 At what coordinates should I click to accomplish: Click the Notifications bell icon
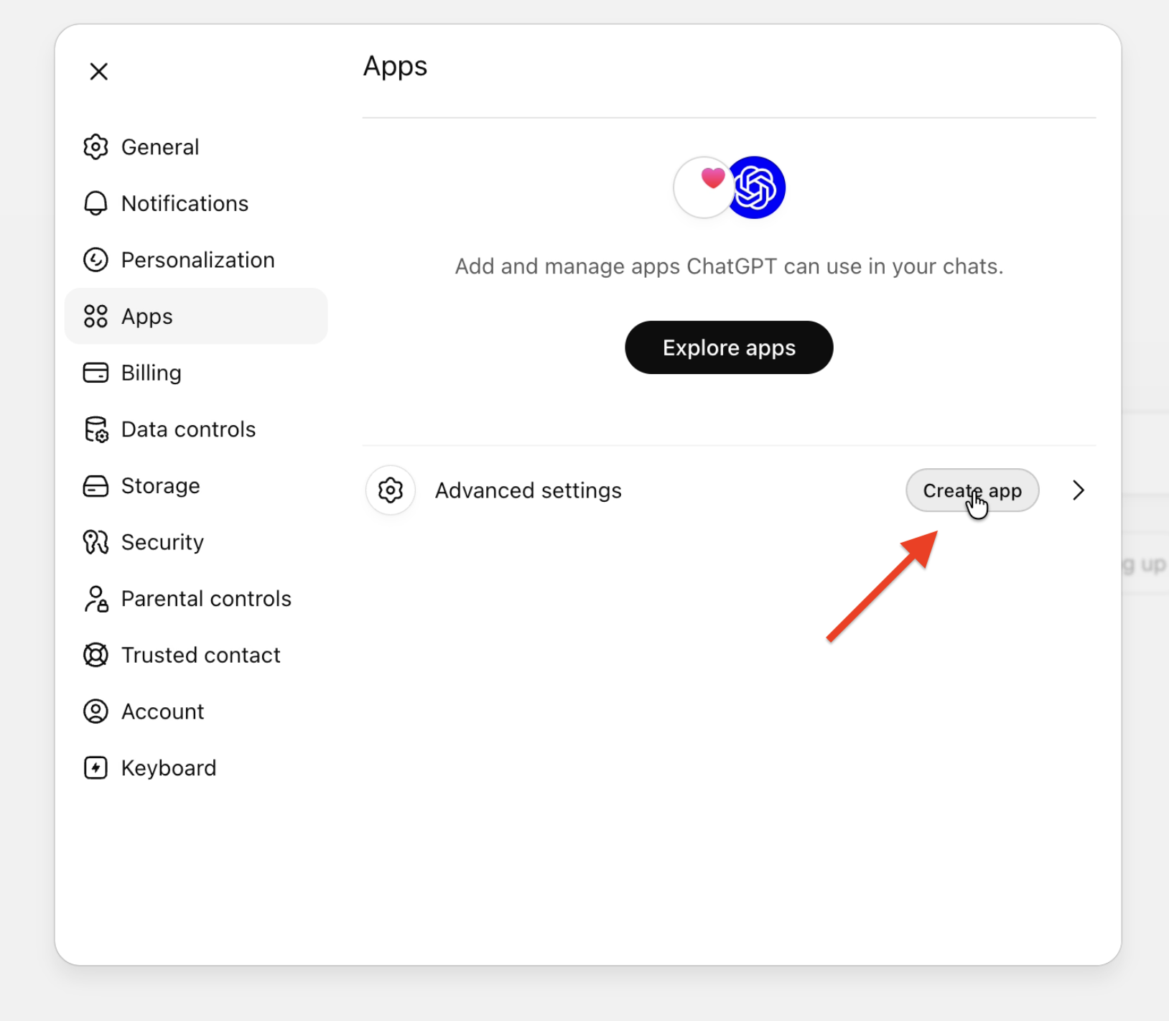coord(96,203)
